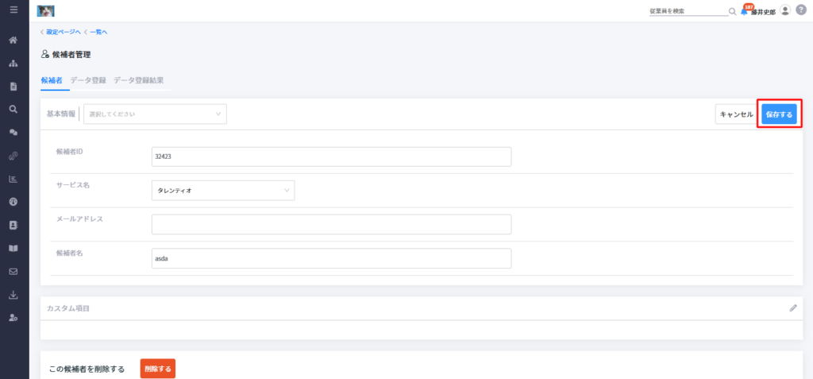Screen dimensions: 813x379
Task: Open the download sidebar icon
Action: click(x=14, y=295)
